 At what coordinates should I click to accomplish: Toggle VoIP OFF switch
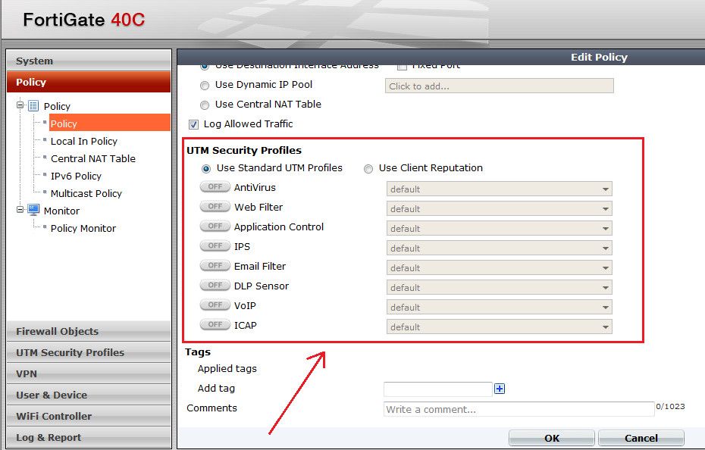point(215,305)
